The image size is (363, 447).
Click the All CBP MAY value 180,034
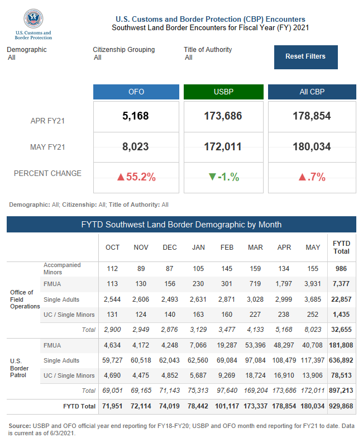coord(312,147)
